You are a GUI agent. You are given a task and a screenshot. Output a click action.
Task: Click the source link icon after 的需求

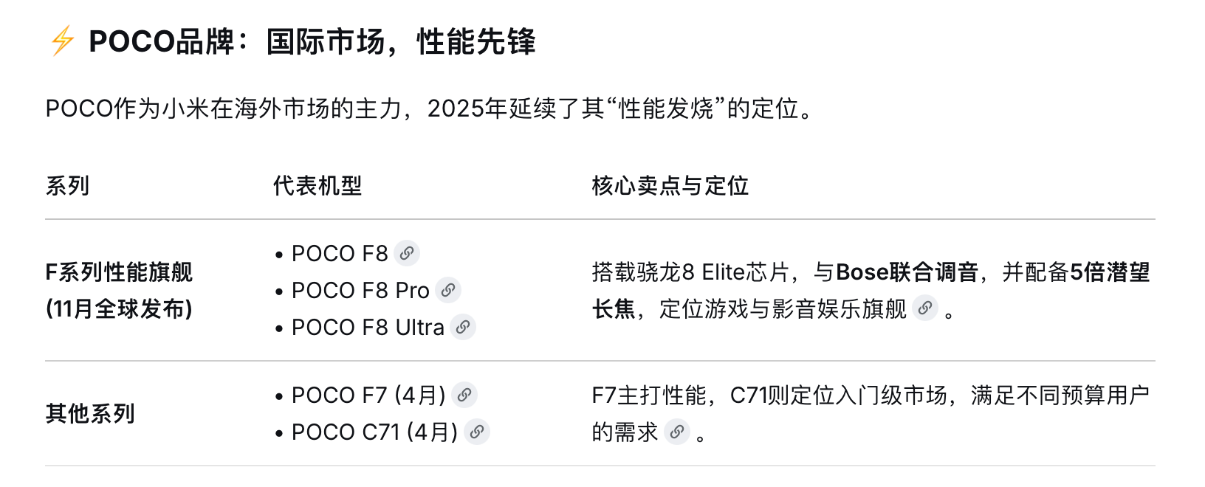677,432
